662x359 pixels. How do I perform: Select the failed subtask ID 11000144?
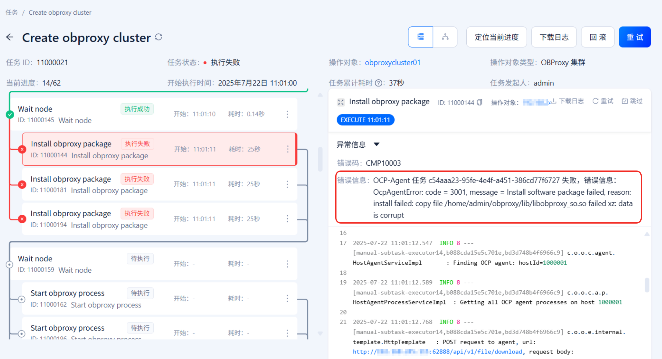pyautogui.click(x=159, y=149)
